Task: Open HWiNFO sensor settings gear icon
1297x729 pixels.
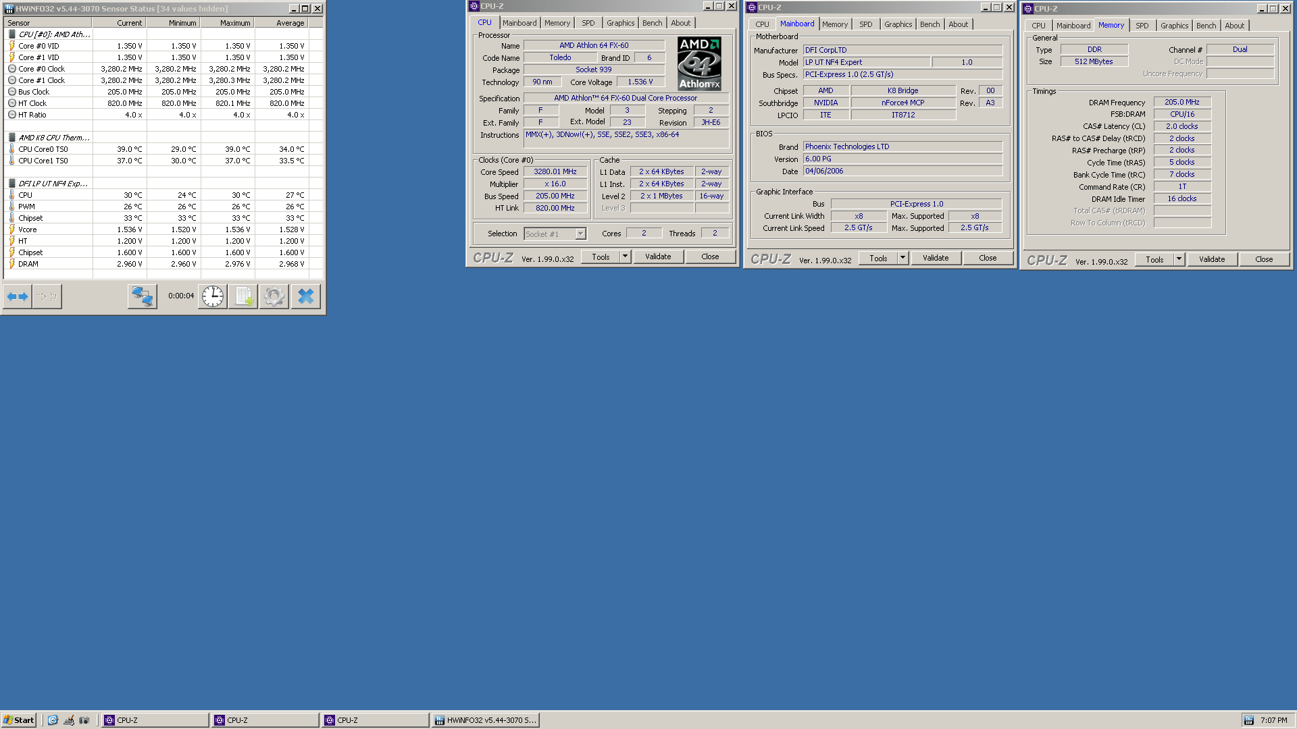Action: 274,296
